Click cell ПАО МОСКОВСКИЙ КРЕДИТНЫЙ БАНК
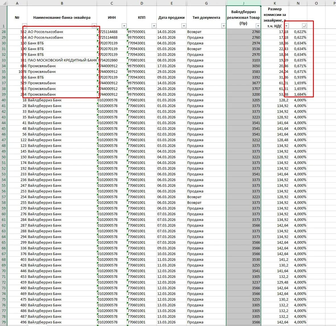The height and width of the screenshot is (326, 336). 62,60
